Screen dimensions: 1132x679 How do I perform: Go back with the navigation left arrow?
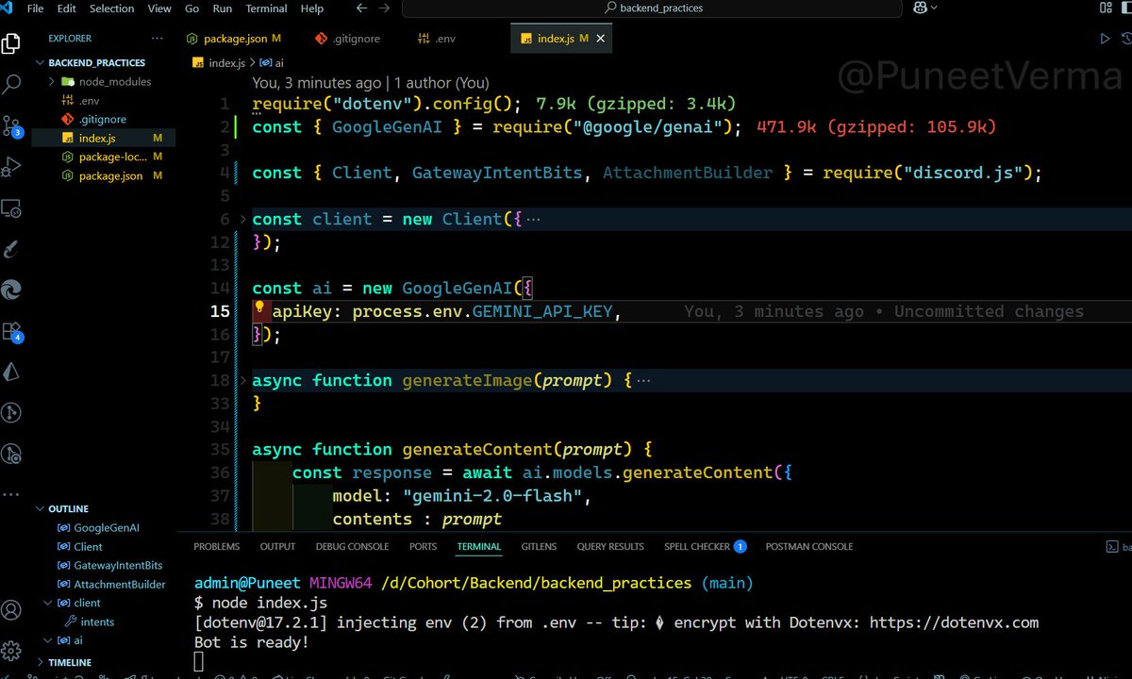coord(361,8)
